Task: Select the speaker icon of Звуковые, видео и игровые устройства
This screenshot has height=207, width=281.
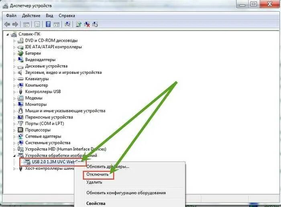Action: point(20,73)
